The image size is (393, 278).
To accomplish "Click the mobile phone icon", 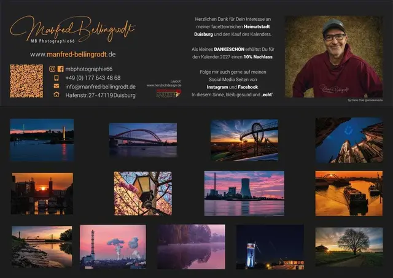I will [x=56, y=78].
